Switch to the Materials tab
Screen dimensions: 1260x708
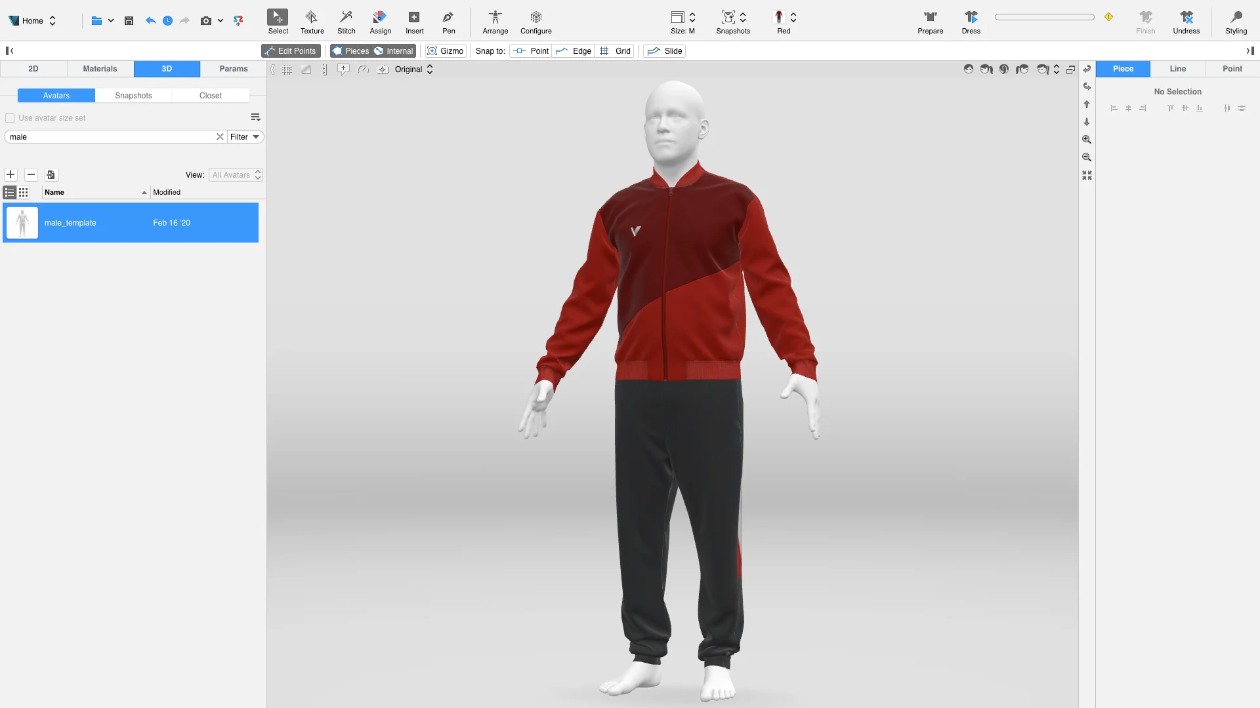tap(100, 69)
